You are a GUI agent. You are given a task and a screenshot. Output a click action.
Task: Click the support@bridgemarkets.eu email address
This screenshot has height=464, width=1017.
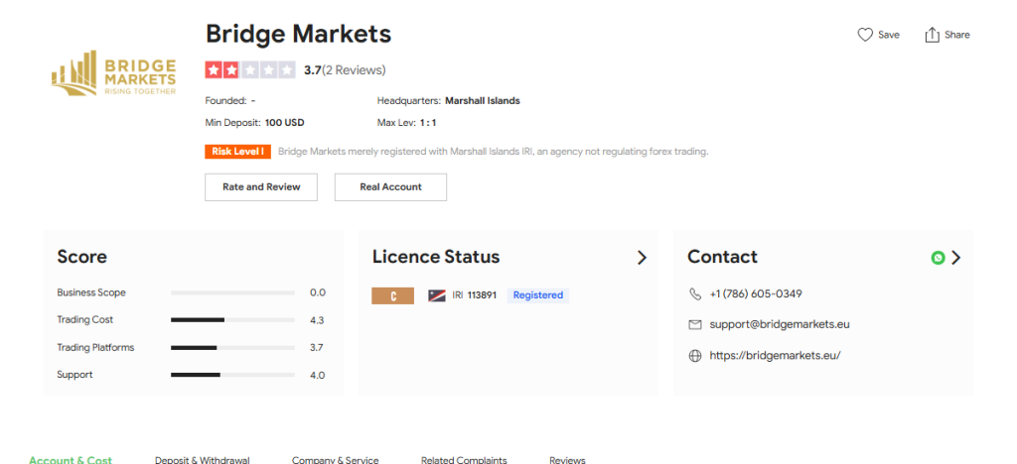coord(780,324)
